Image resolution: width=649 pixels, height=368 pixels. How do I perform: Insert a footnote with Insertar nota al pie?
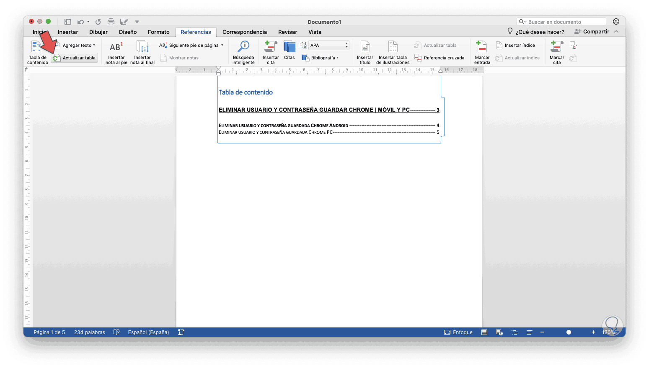[116, 52]
